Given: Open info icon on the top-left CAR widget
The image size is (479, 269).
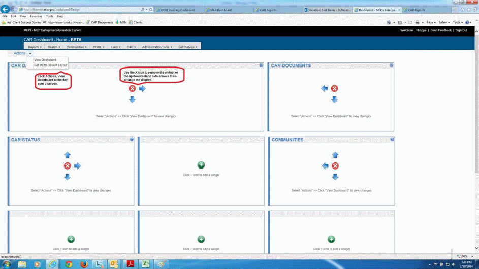Looking at the screenshot, I should tap(261, 65).
